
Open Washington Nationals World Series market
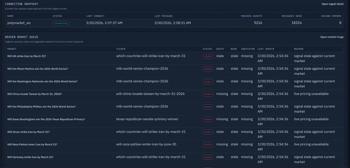click(x=42, y=81)
